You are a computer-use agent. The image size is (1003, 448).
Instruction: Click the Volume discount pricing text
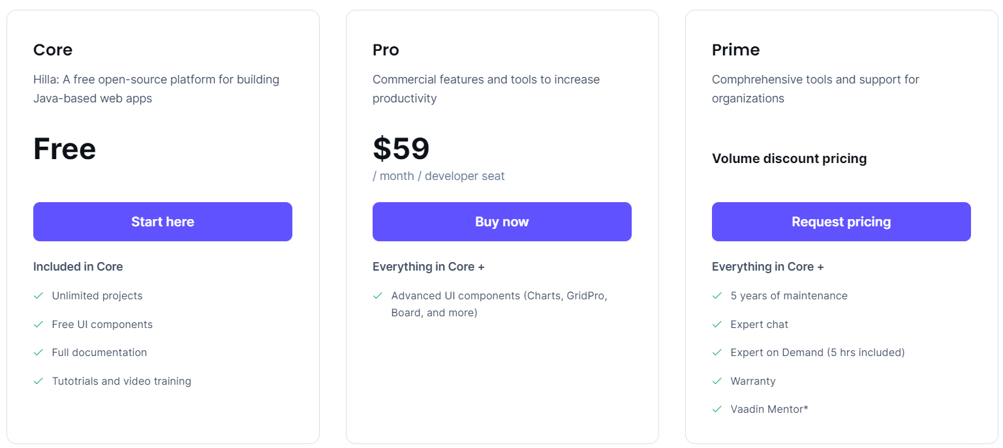click(789, 158)
